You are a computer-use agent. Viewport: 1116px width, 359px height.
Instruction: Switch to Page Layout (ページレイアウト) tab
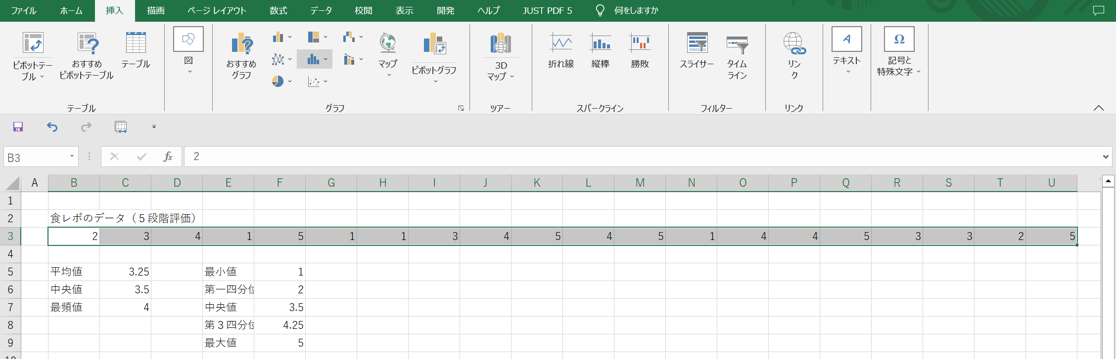[x=217, y=10]
